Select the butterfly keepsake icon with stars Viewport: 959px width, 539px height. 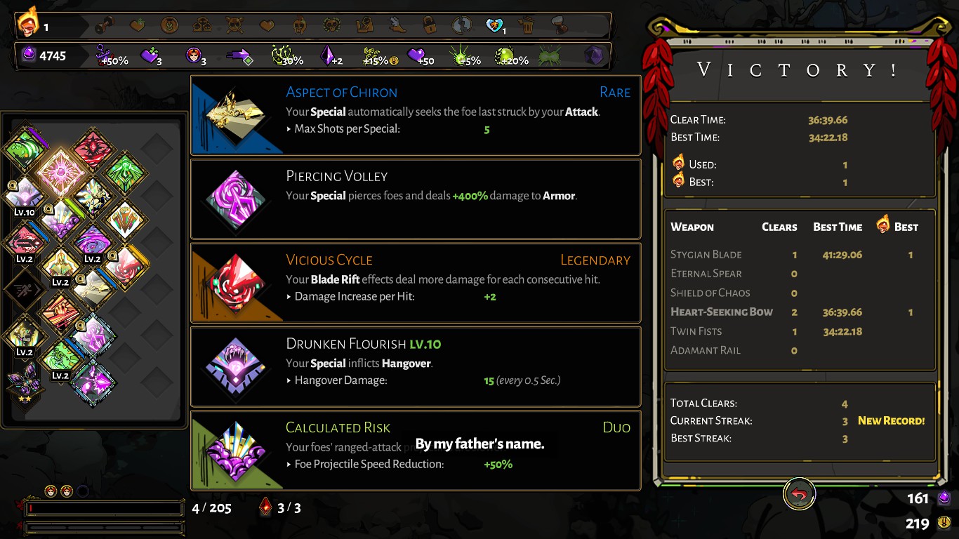(24, 380)
